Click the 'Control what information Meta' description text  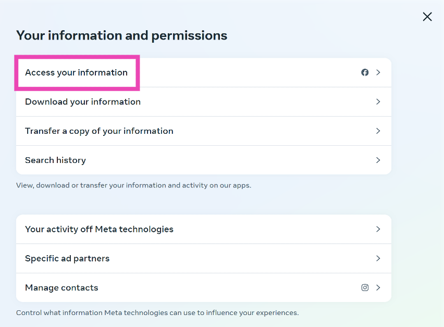click(x=157, y=313)
